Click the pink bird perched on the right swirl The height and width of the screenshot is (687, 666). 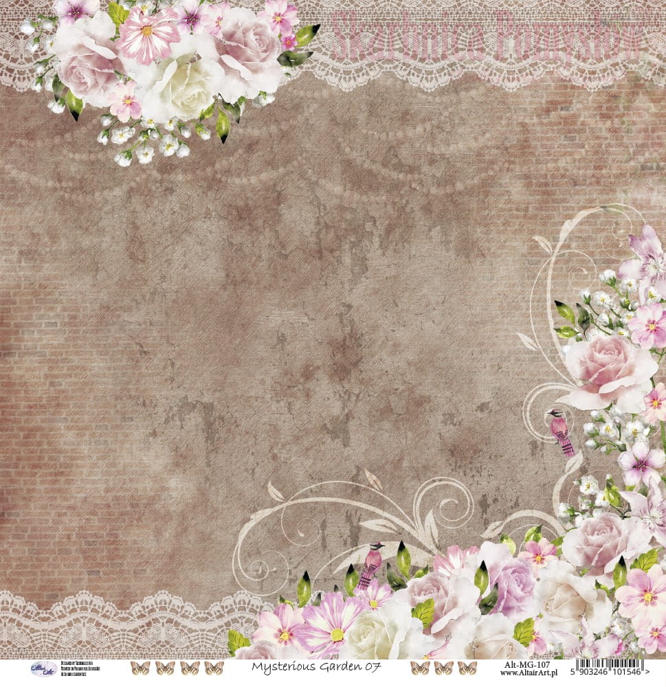click(x=561, y=431)
